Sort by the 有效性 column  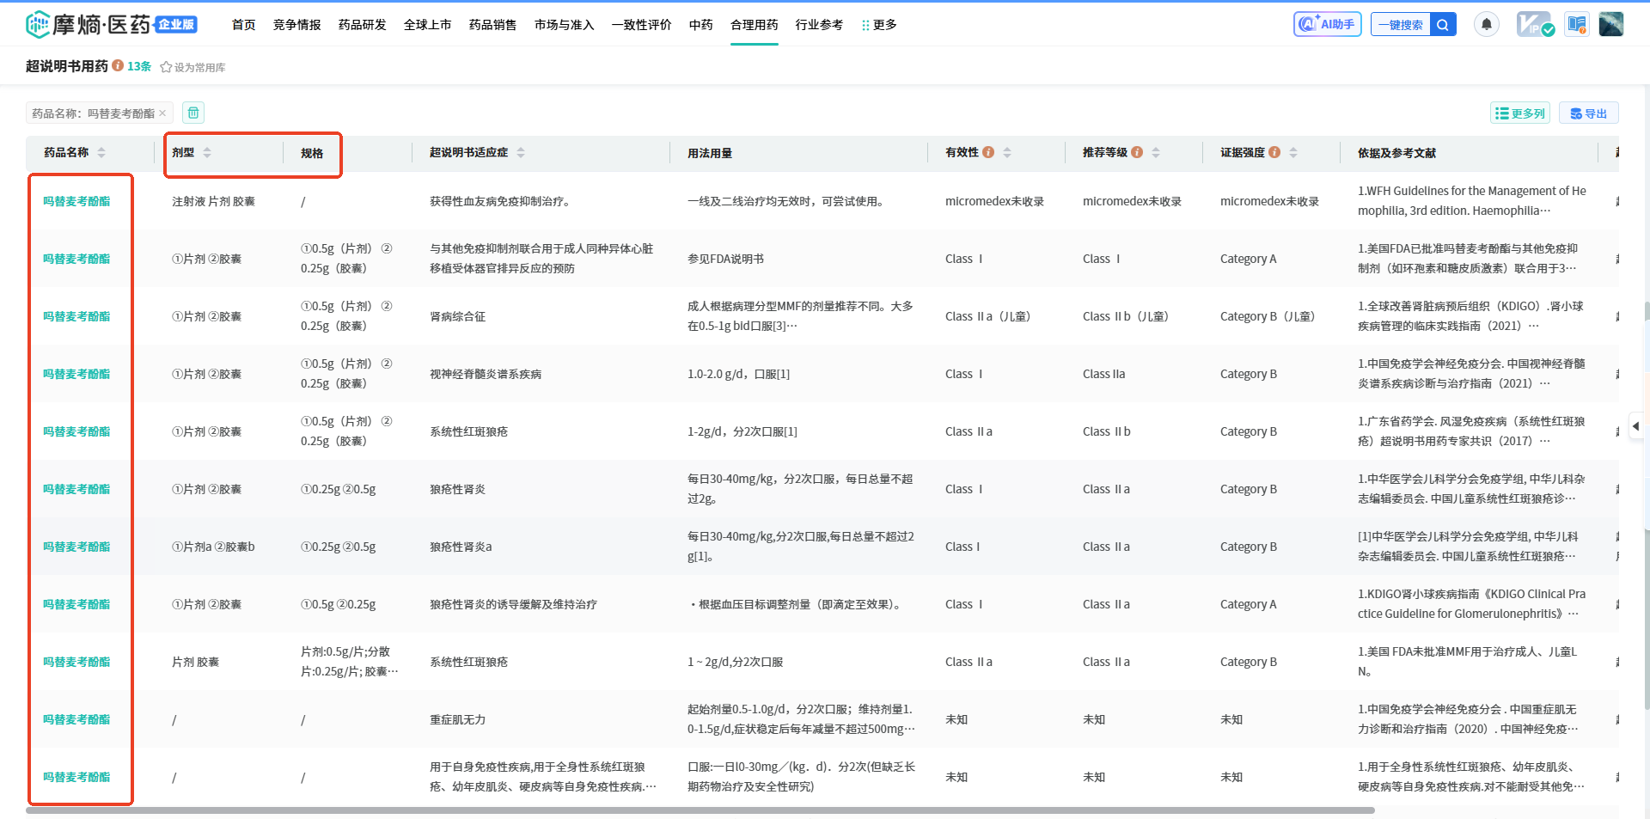pos(1007,152)
